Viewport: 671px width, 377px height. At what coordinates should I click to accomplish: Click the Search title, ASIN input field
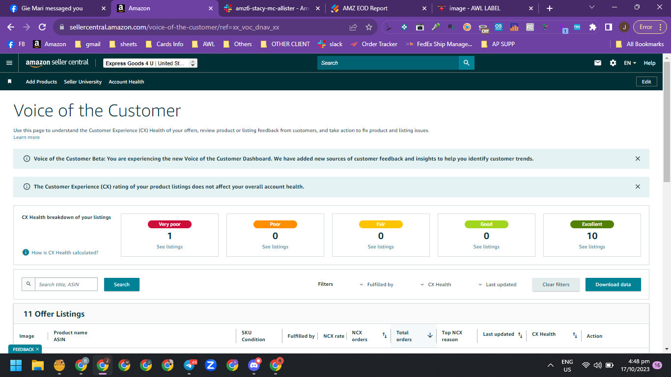[x=66, y=284]
